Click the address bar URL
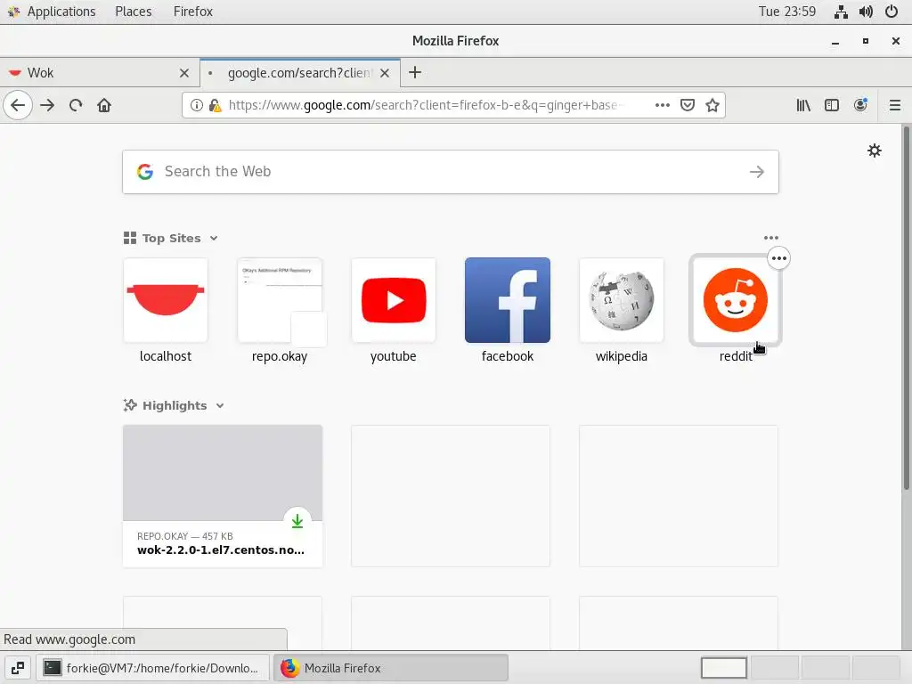The image size is (912, 684). tap(426, 105)
